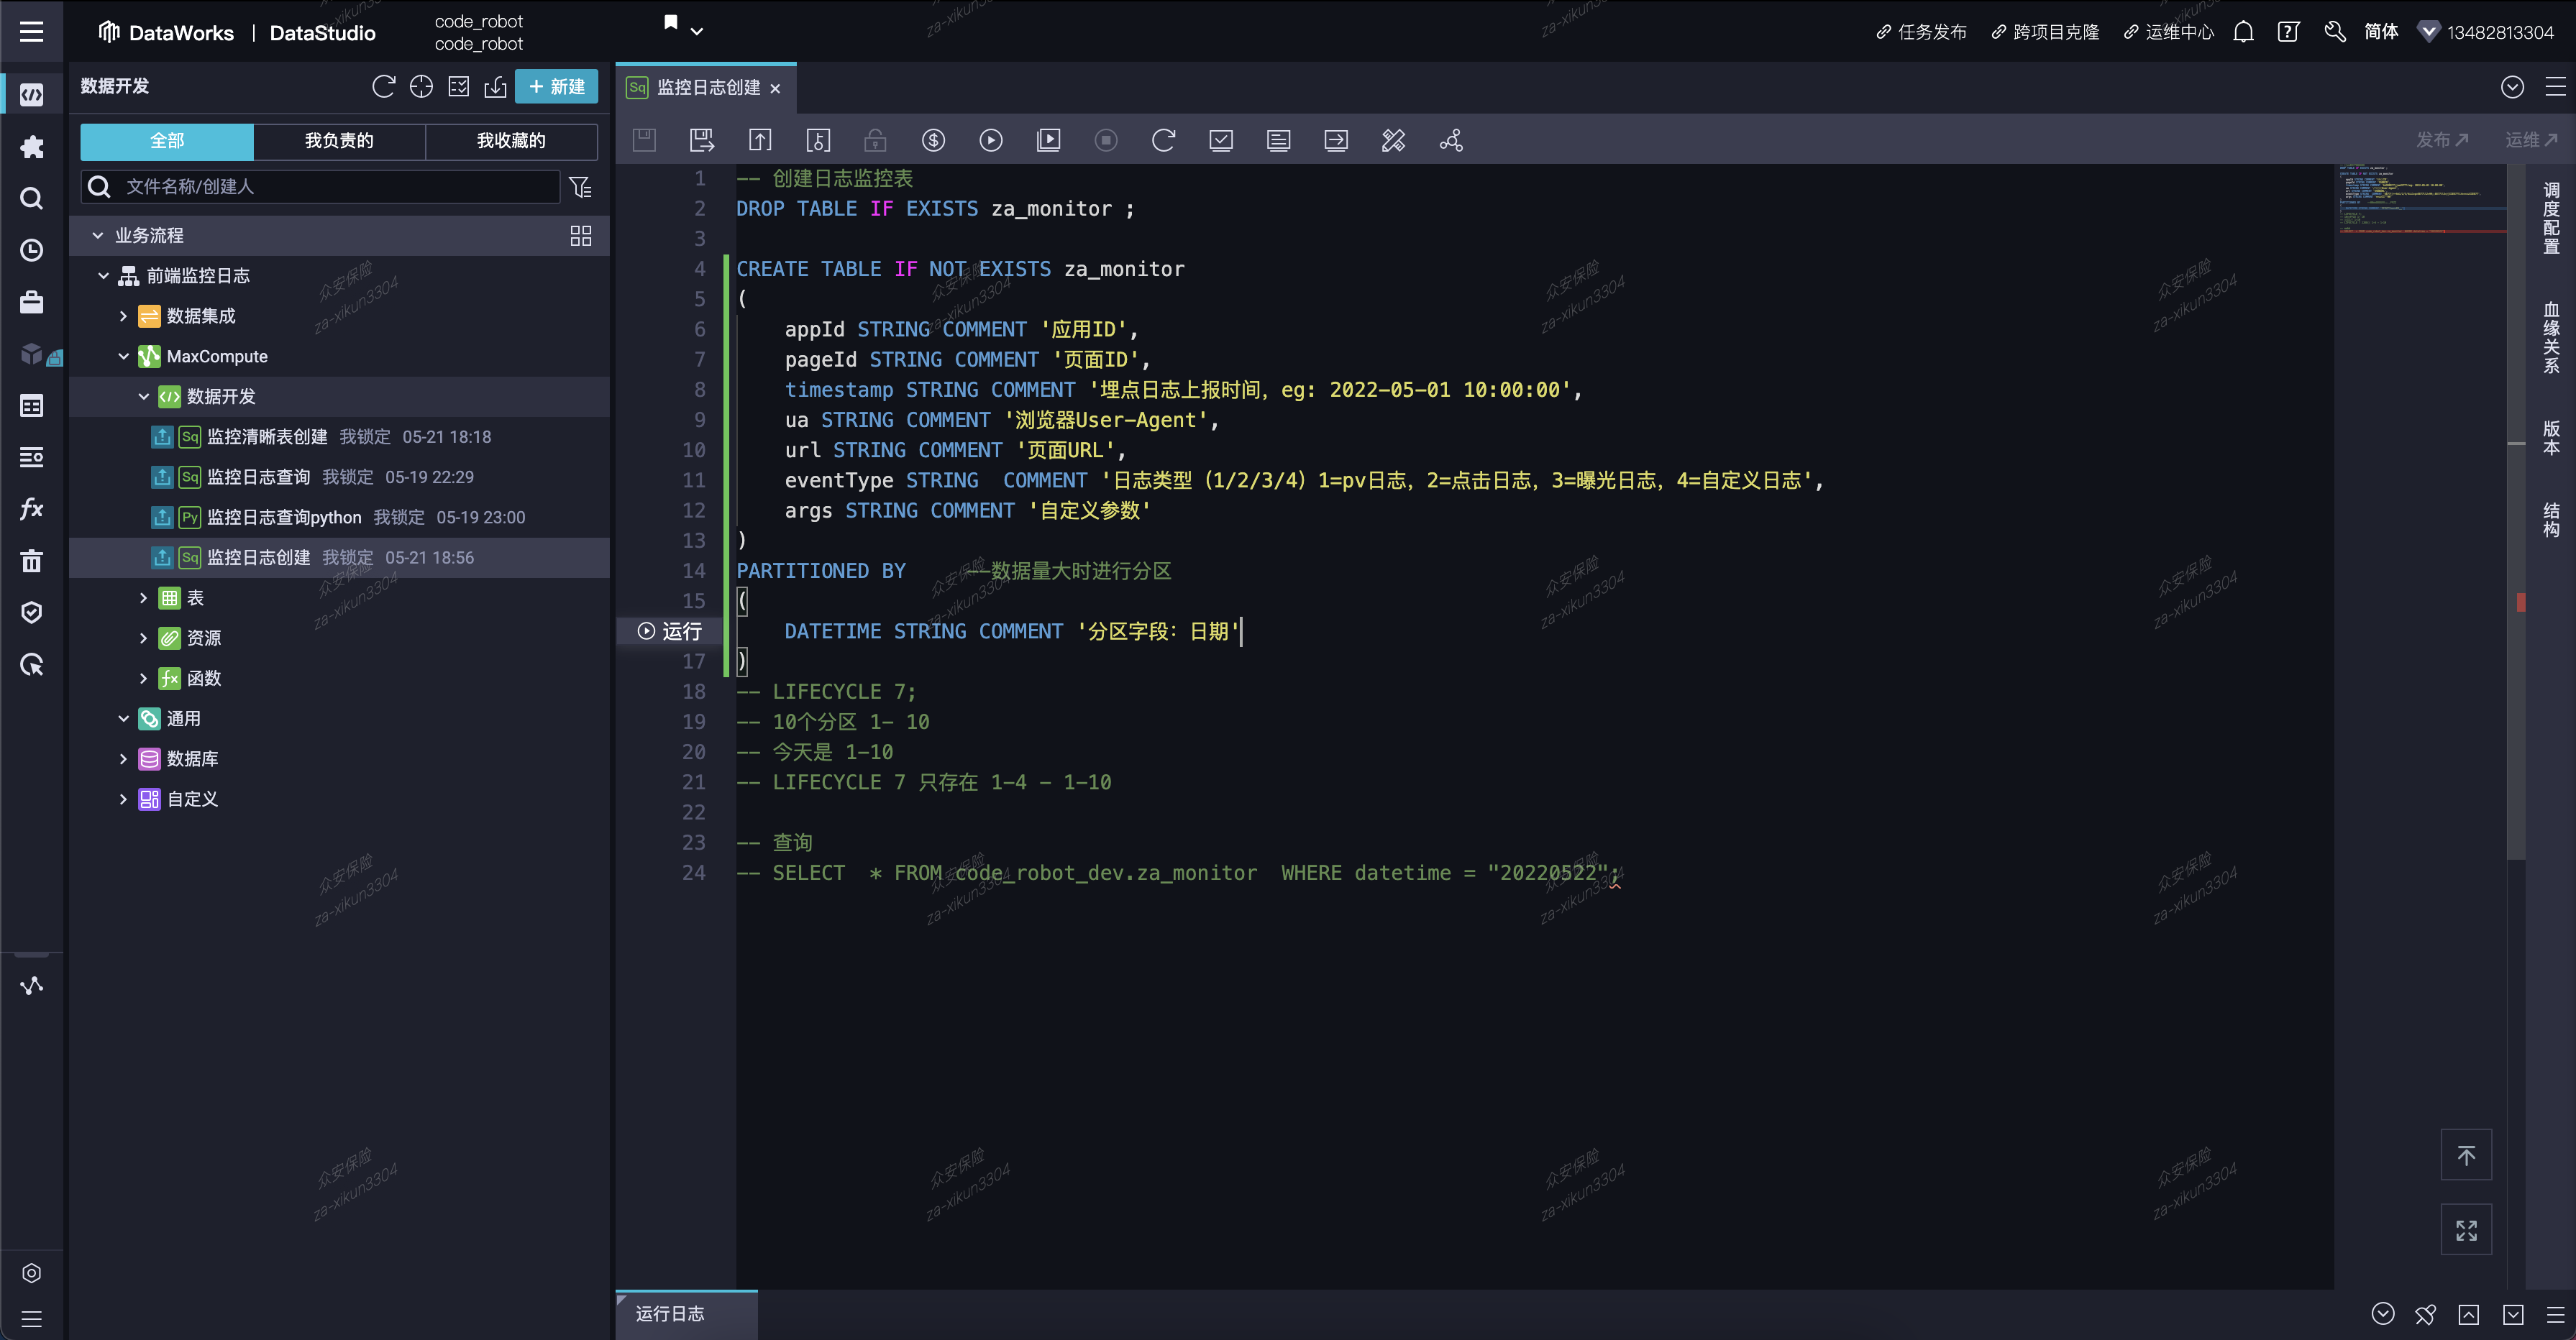The height and width of the screenshot is (1340, 2576).
Task: Open the puzzle-piece components sidebar icon
Action: pyautogui.click(x=32, y=147)
